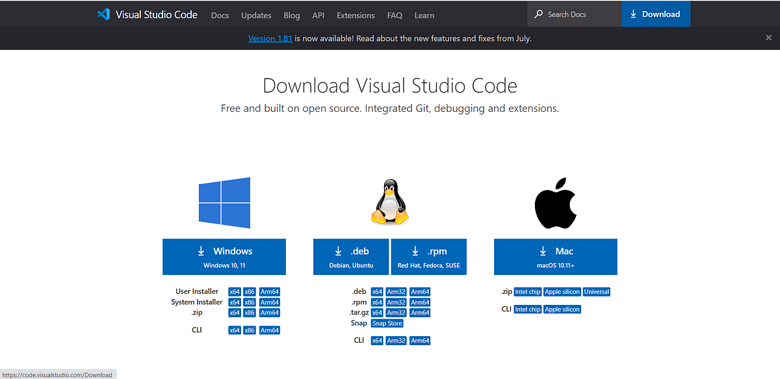Click the Windows logo icon
Screen dimensions: 780x379
224,203
